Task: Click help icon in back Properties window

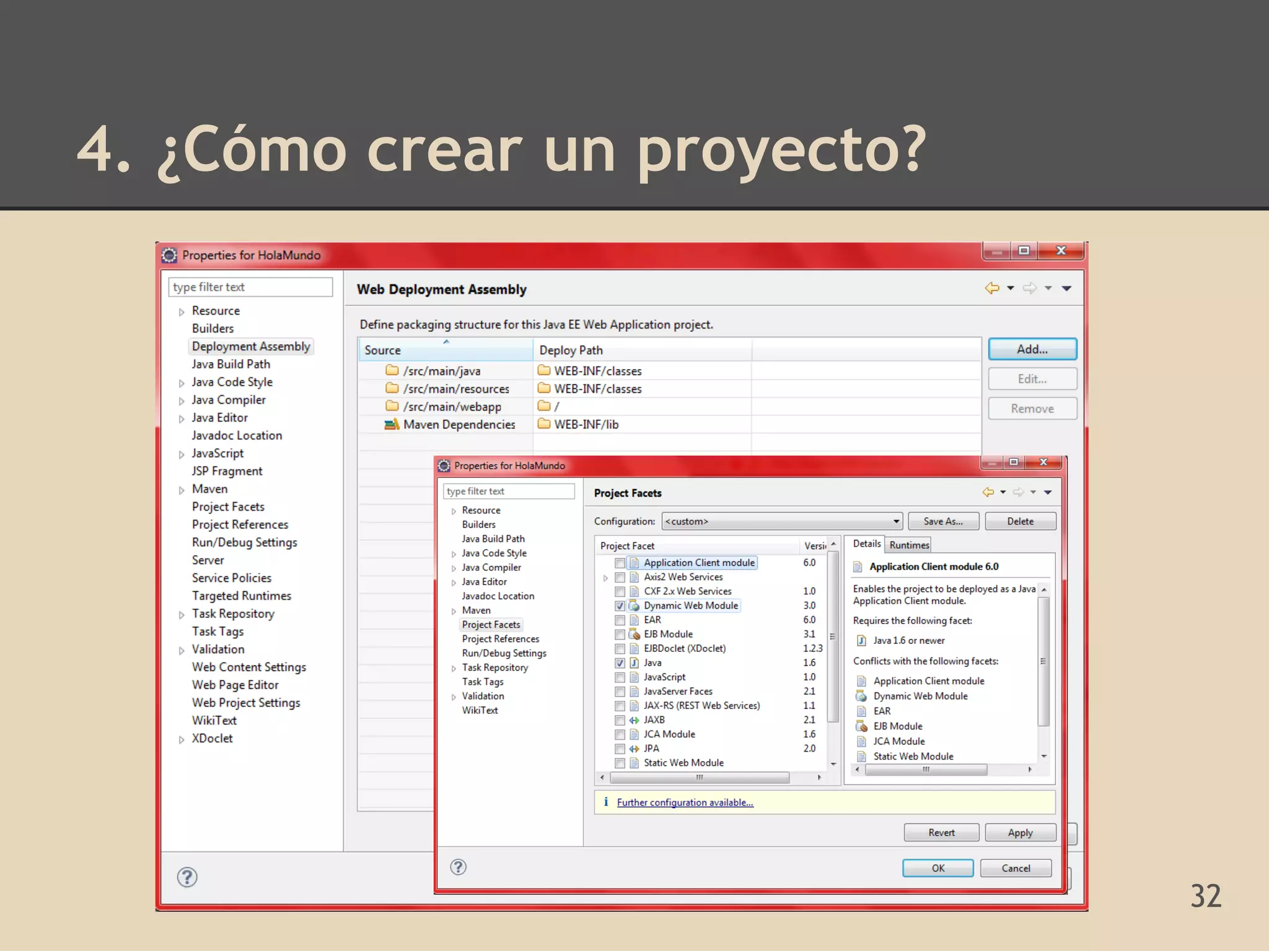Action: tap(187, 877)
